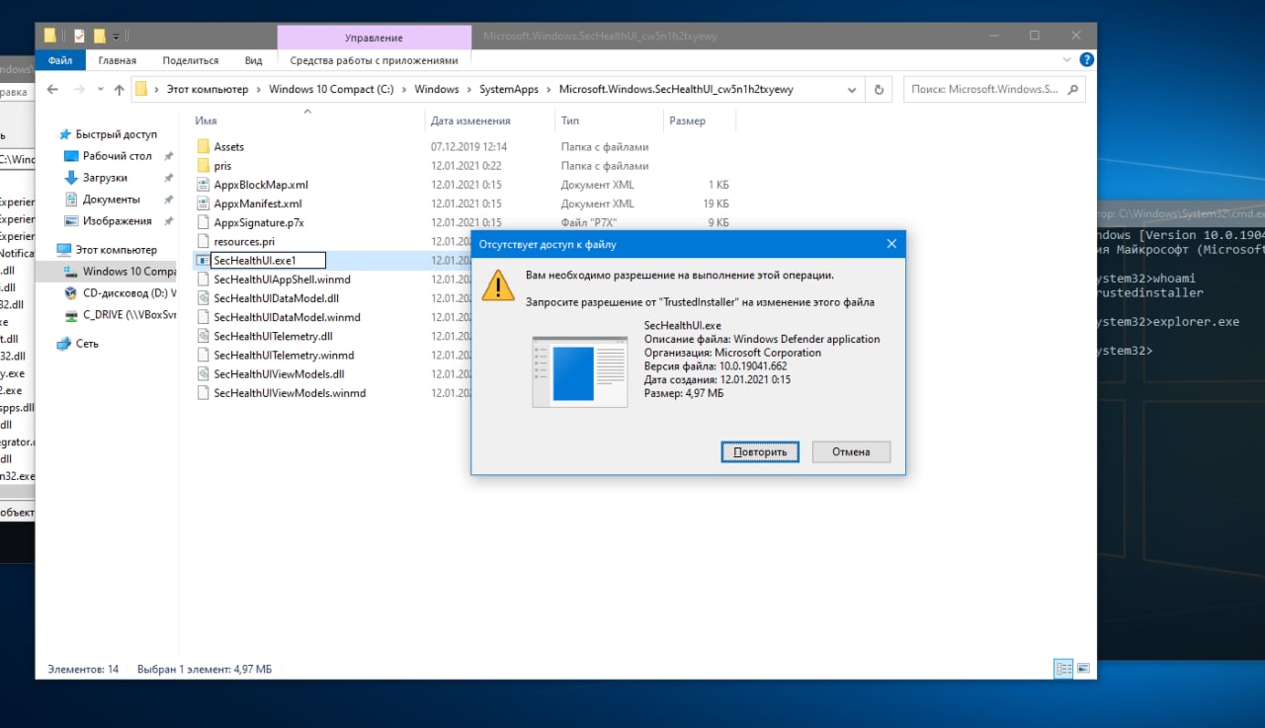
Task: Select Этот компьютер in navigation pane
Action: coord(116,250)
